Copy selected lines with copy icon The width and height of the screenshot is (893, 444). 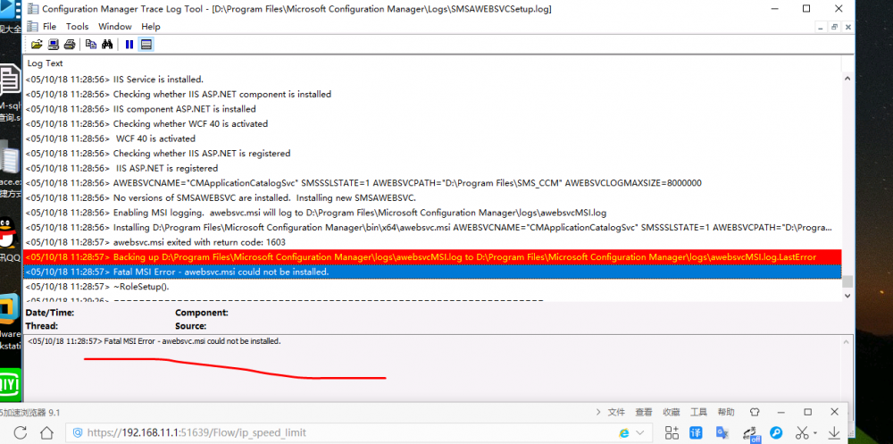tap(90, 45)
